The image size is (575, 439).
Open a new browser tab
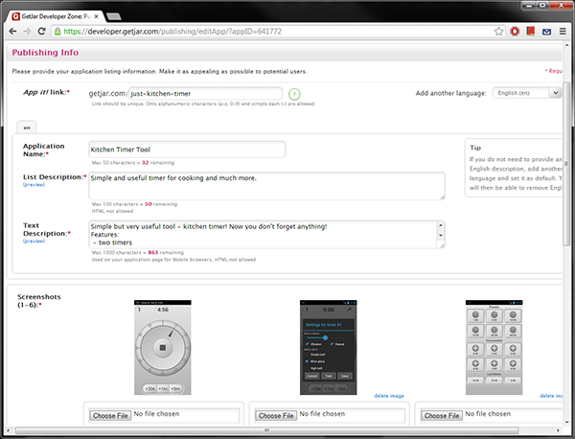[x=114, y=16]
